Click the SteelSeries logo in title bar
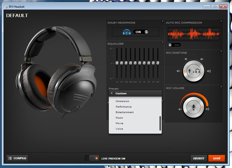Viewport: 232px width, 168px height. pyautogui.click(x=6, y=7)
